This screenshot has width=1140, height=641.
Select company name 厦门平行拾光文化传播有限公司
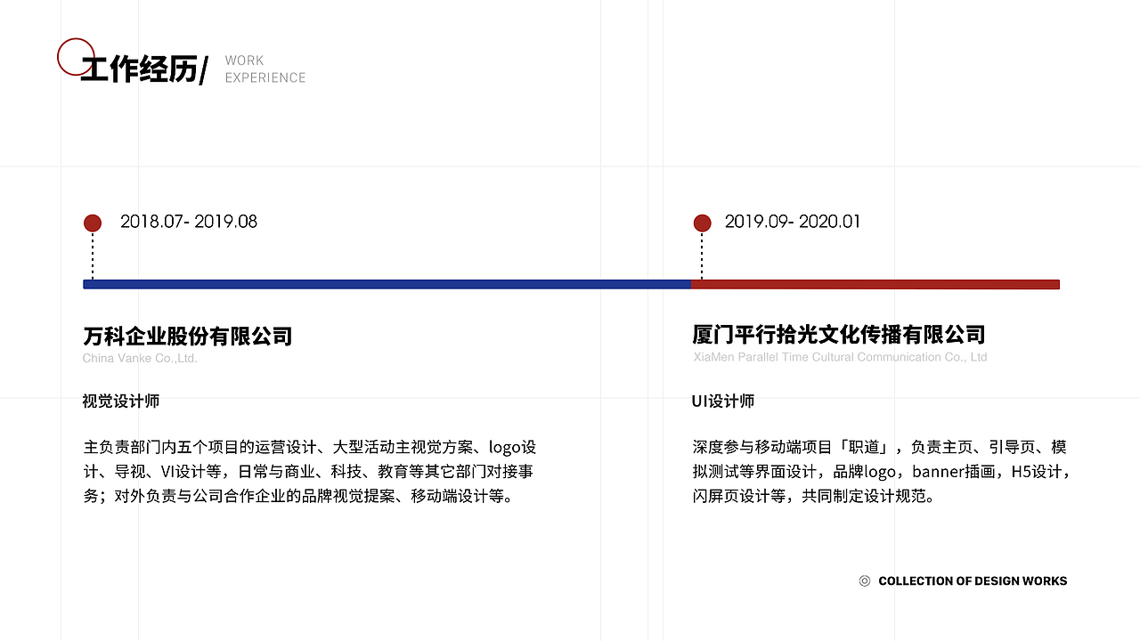pos(839,335)
